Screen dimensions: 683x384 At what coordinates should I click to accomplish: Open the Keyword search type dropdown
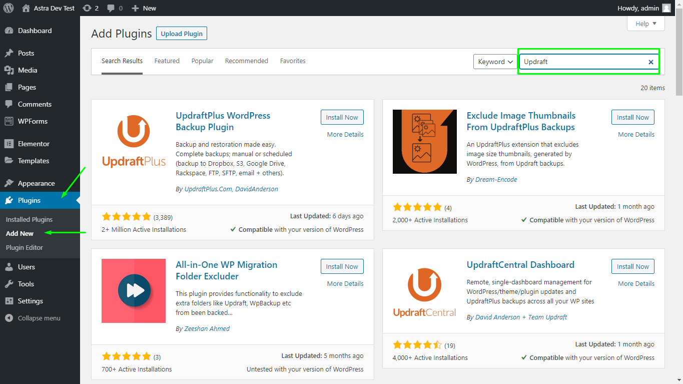coord(495,61)
